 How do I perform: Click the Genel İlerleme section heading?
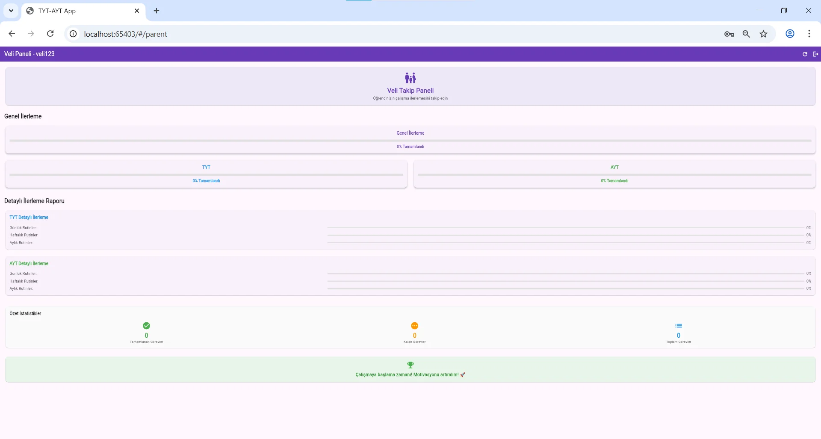point(23,116)
